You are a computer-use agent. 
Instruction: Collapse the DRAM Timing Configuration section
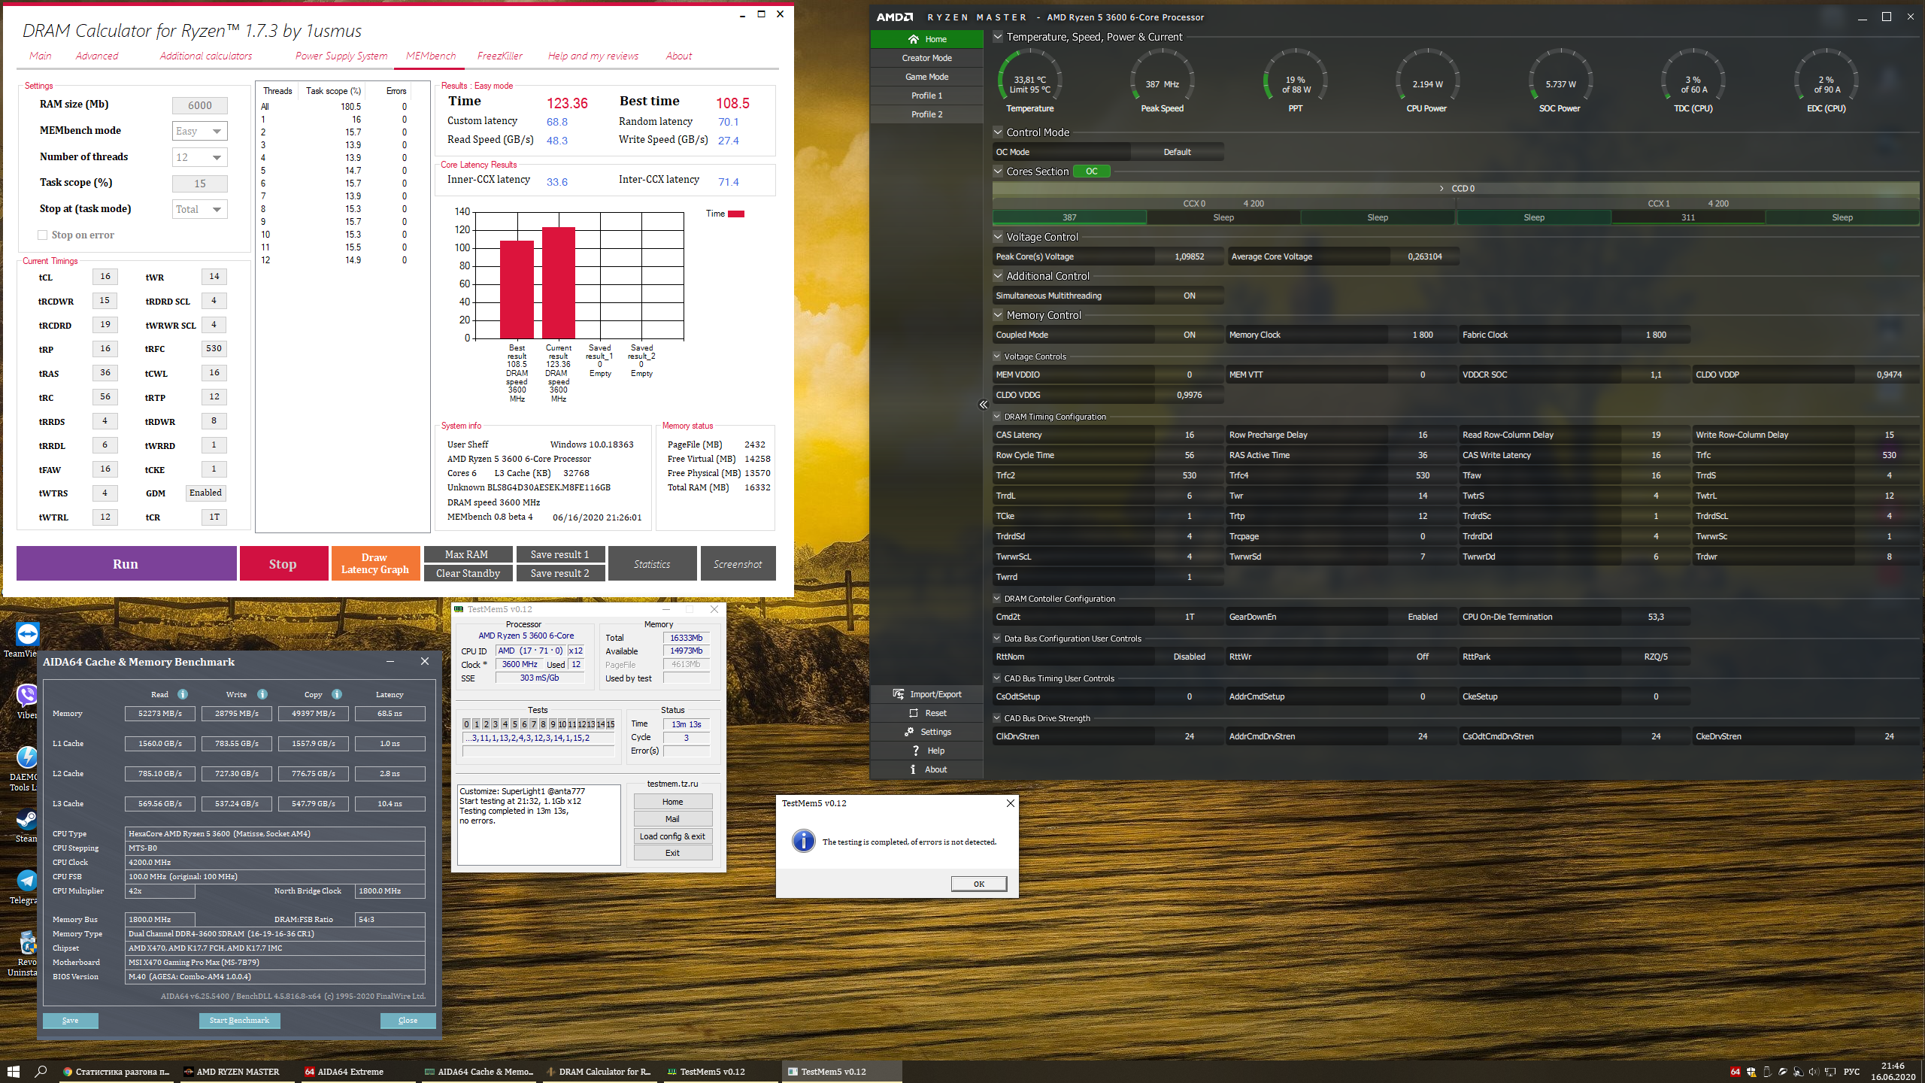[997, 417]
